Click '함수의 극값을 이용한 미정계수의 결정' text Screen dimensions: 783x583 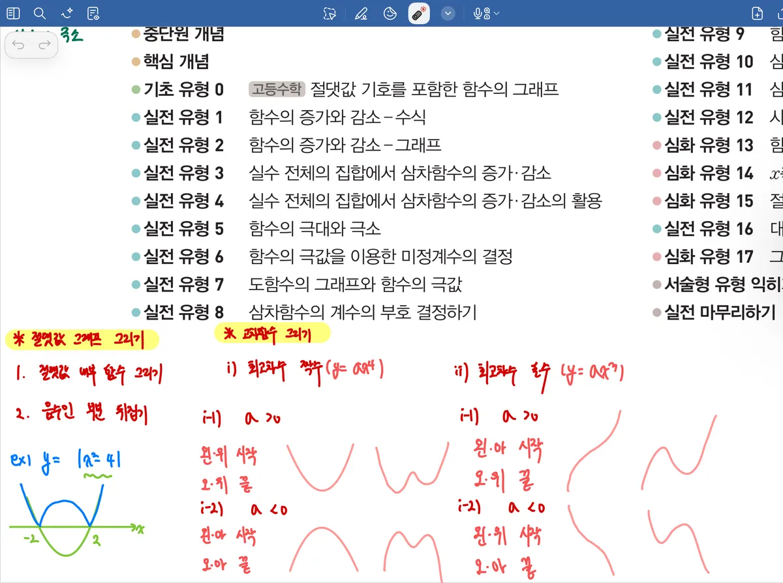click(x=380, y=257)
